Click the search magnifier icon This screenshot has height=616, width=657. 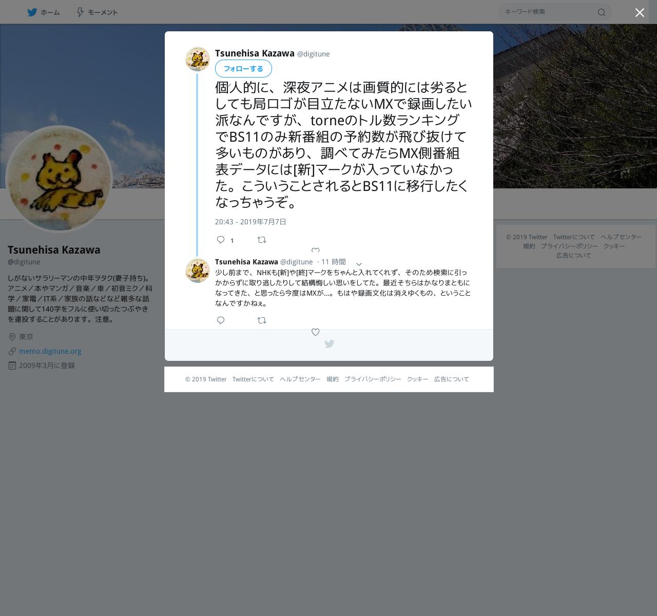[x=602, y=12]
